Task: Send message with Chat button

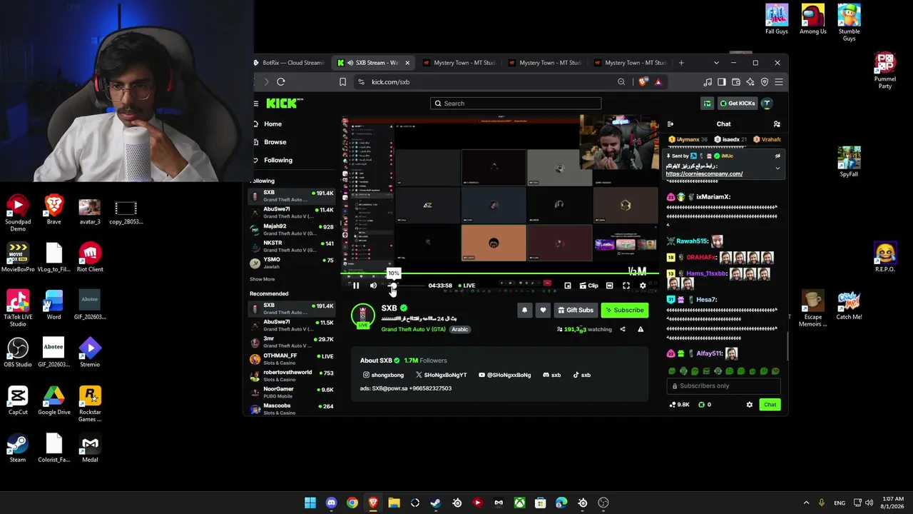Action: coord(770,405)
